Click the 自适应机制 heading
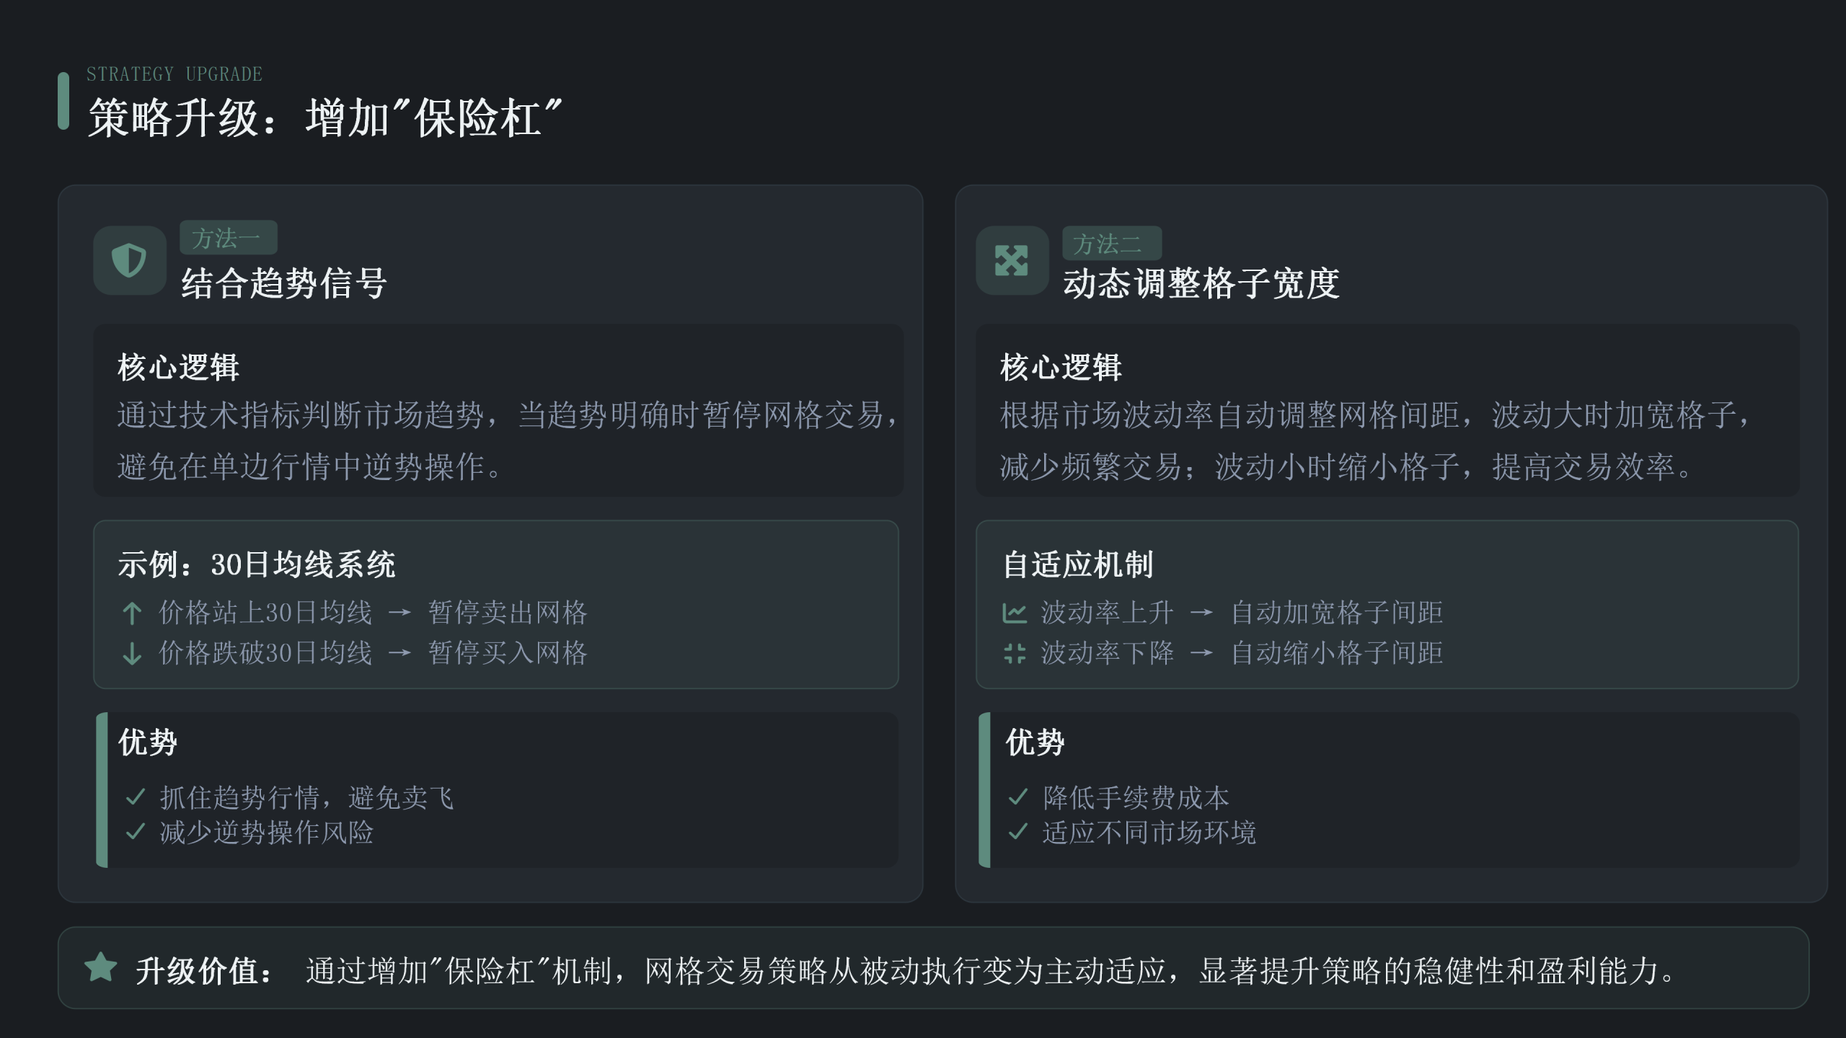Image resolution: width=1846 pixels, height=1038 pixels. 1078,564
